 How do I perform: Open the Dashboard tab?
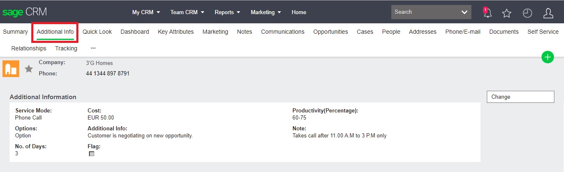point(135,32)
